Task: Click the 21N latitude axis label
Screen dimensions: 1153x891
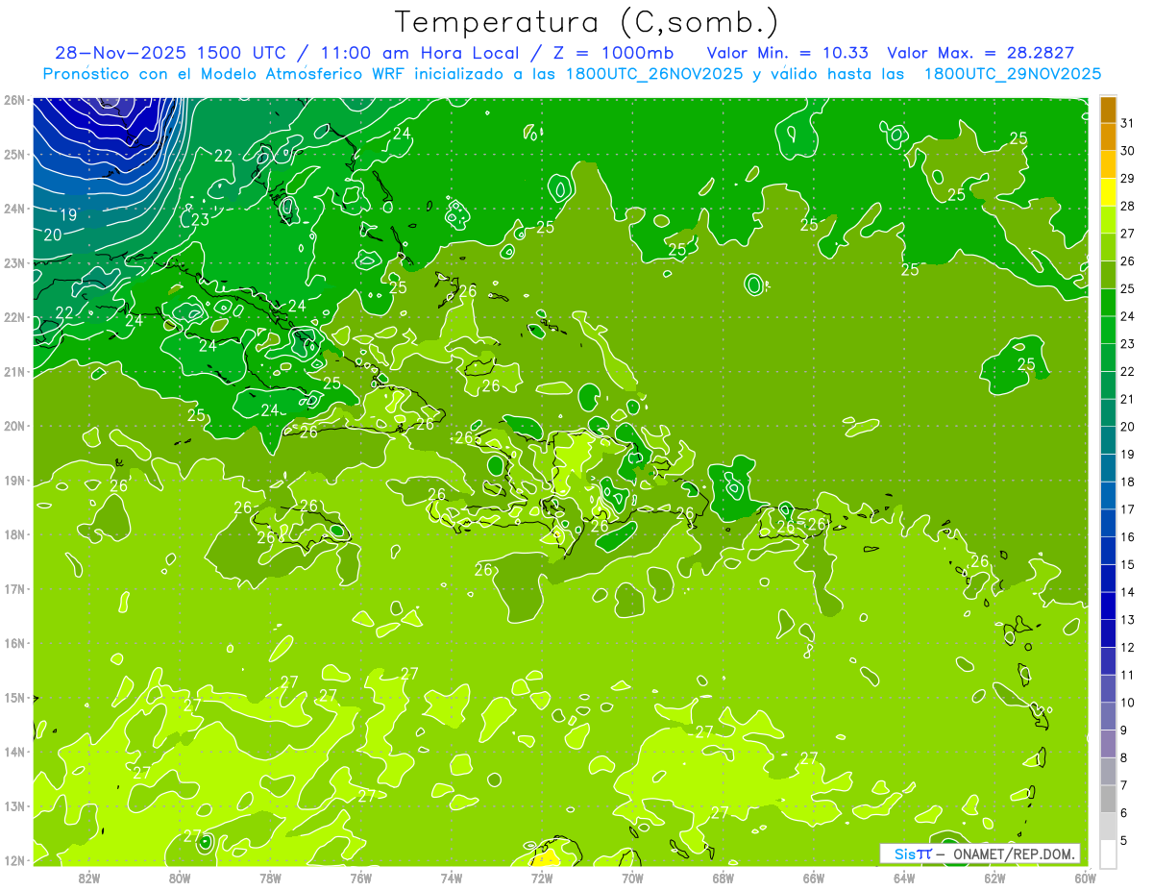Action: [14, 372]
